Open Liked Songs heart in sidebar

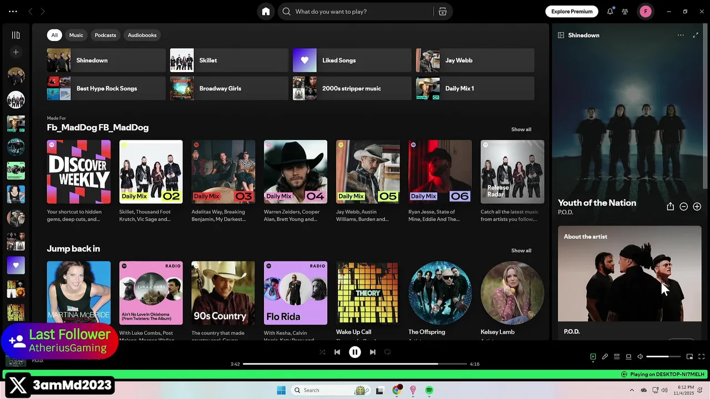tap(16, 265)
